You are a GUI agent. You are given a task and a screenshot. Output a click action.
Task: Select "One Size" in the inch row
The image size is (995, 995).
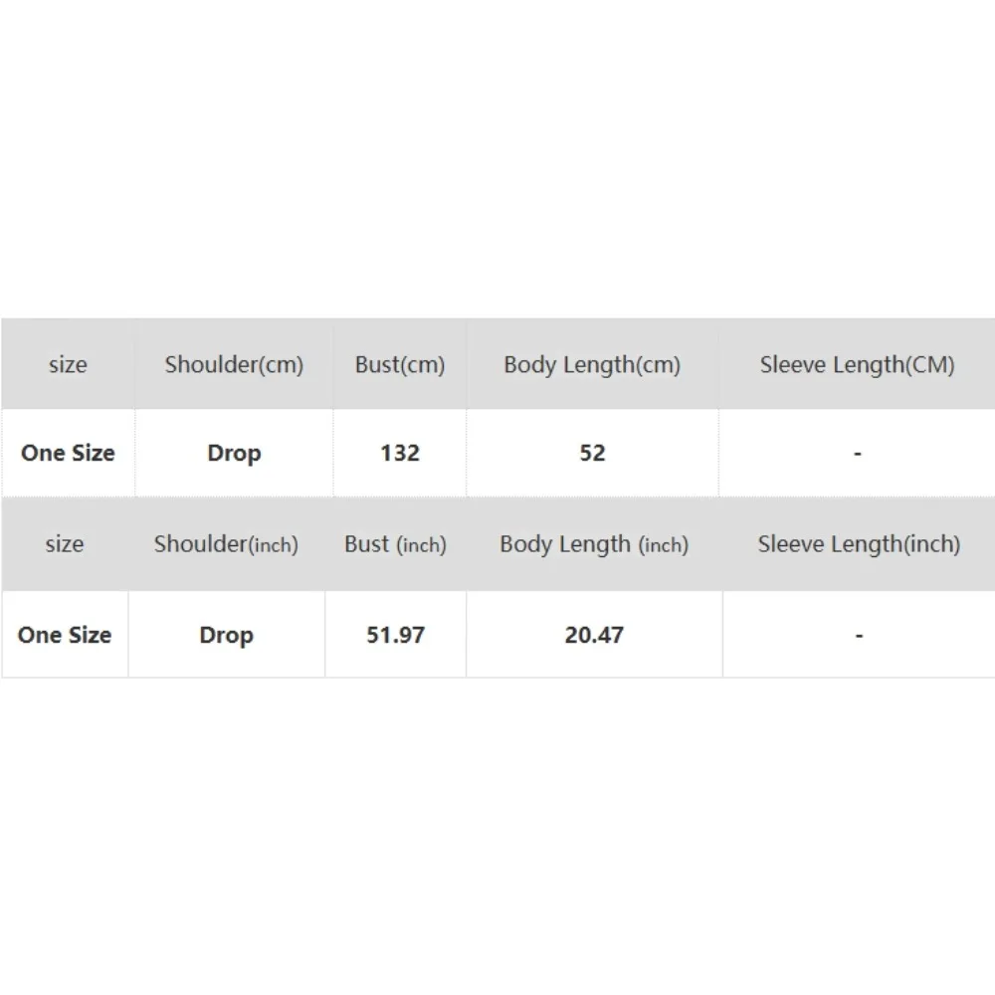click(65, 635)
